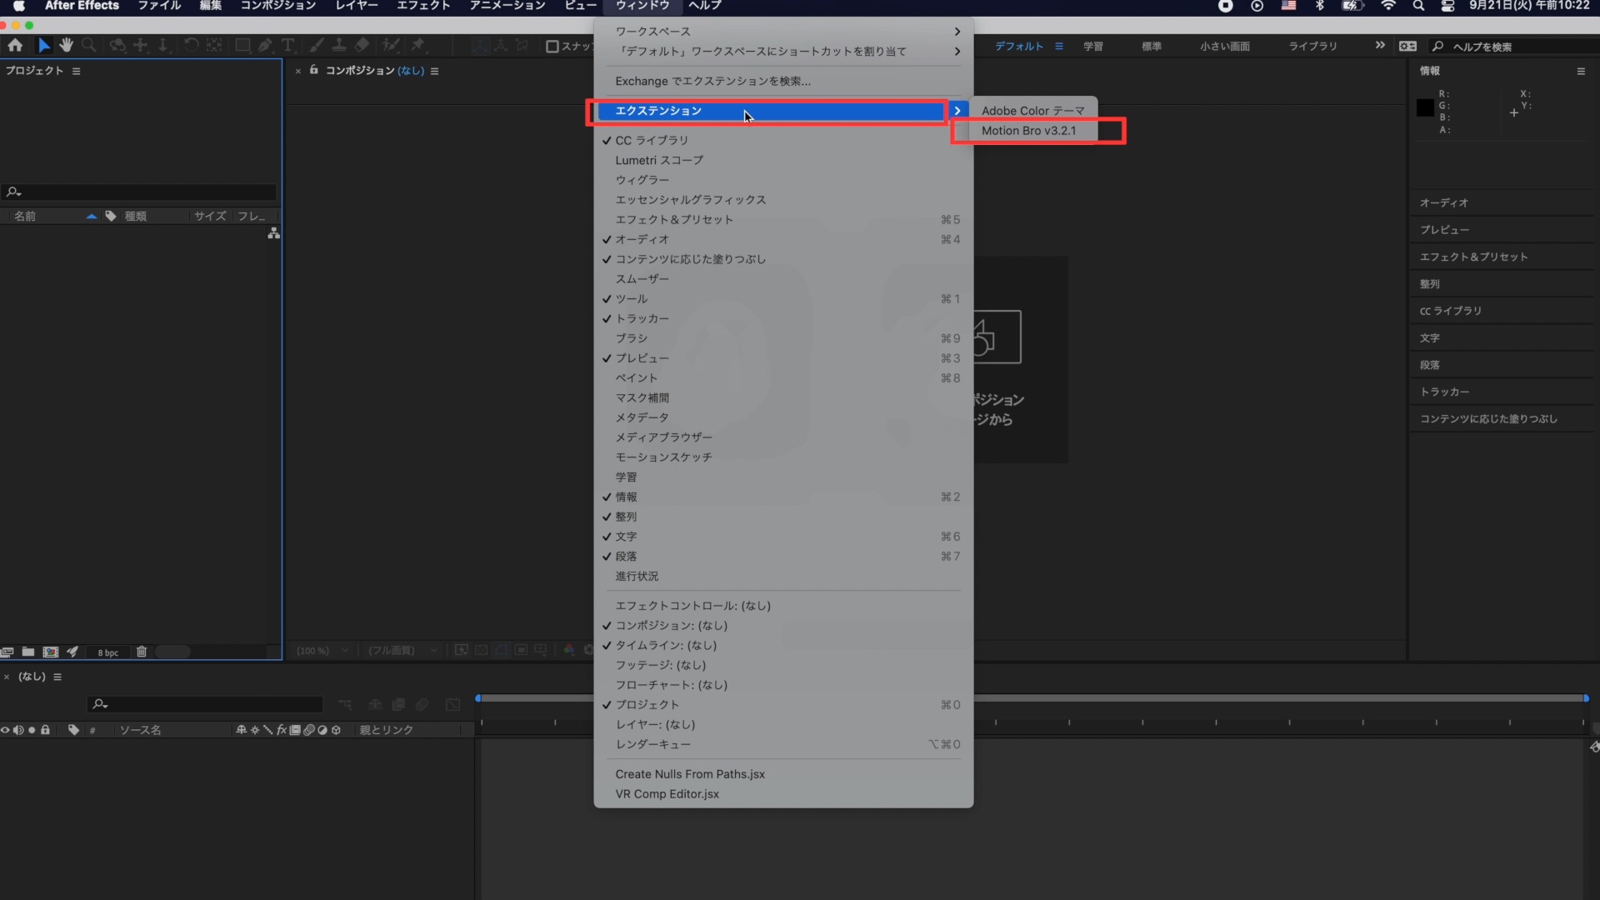Click the black color swatch in 情報 panel
Screen dimensions: 1600x900
[1425, 107]
